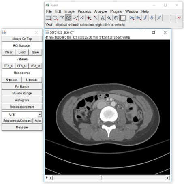Open the Dev tools dropdown

[x=132, y=18]
